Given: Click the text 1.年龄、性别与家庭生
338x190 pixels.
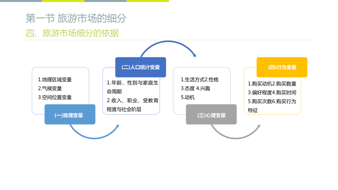Looking at the screenshot, I should pyautogui.click(x=132, y=83).
